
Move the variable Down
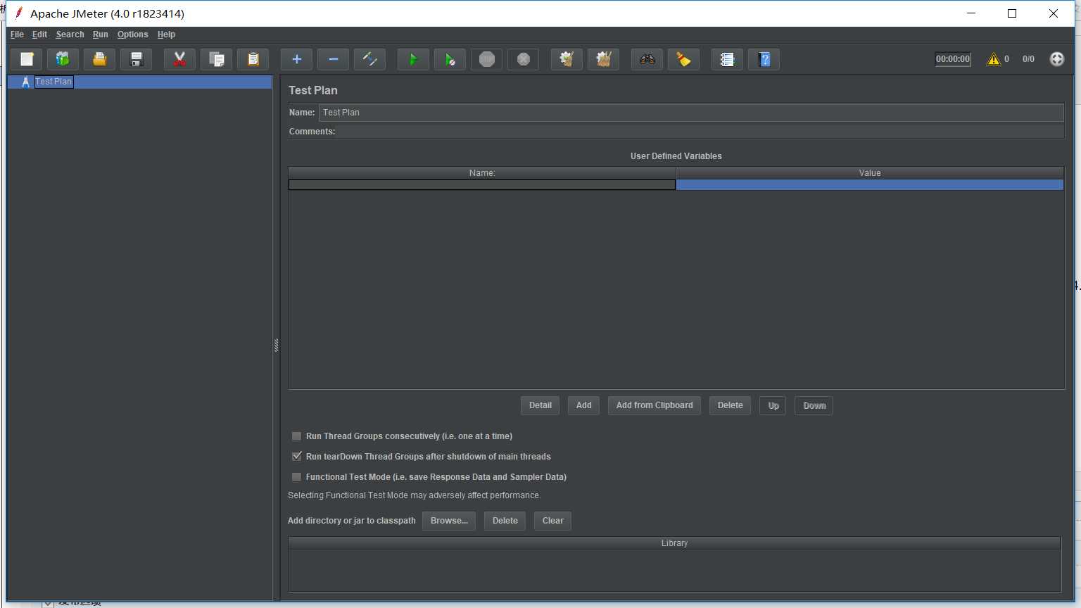point(814,406)
